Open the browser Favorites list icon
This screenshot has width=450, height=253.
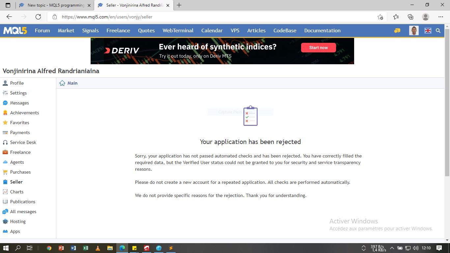click(396, 17)
